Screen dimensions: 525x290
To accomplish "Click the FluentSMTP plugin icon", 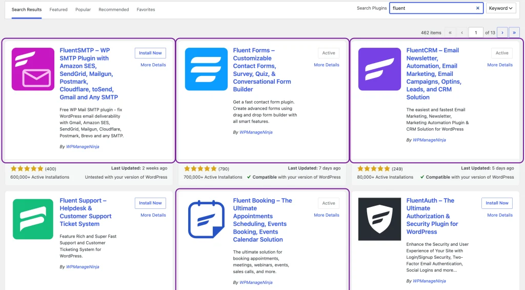I will 33,69.
